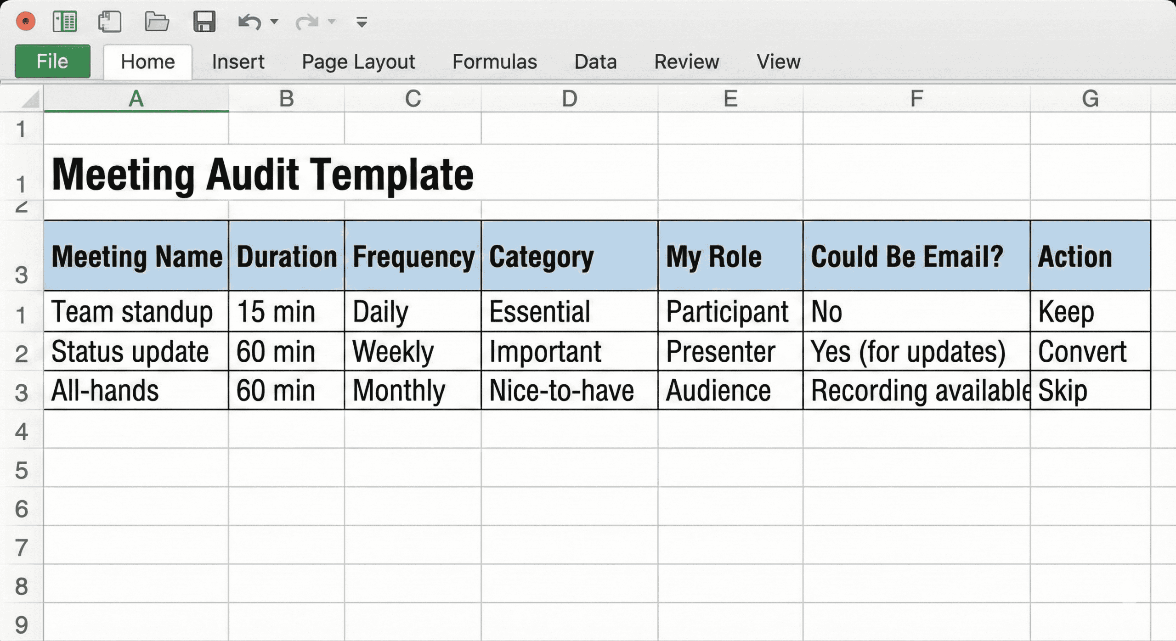Select row 5 using its row number
The height and width of the screenshot is (641, 1176).
[21, 469]
